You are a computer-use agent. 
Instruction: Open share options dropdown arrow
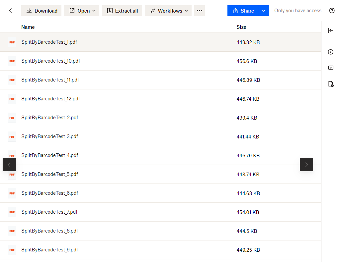(263, 11)
